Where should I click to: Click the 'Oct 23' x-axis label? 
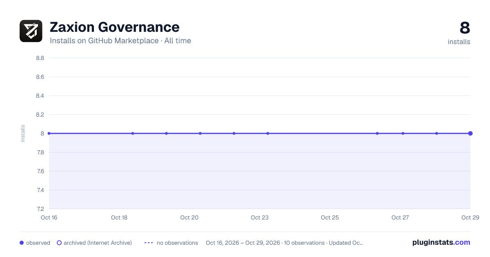[260, 217]
